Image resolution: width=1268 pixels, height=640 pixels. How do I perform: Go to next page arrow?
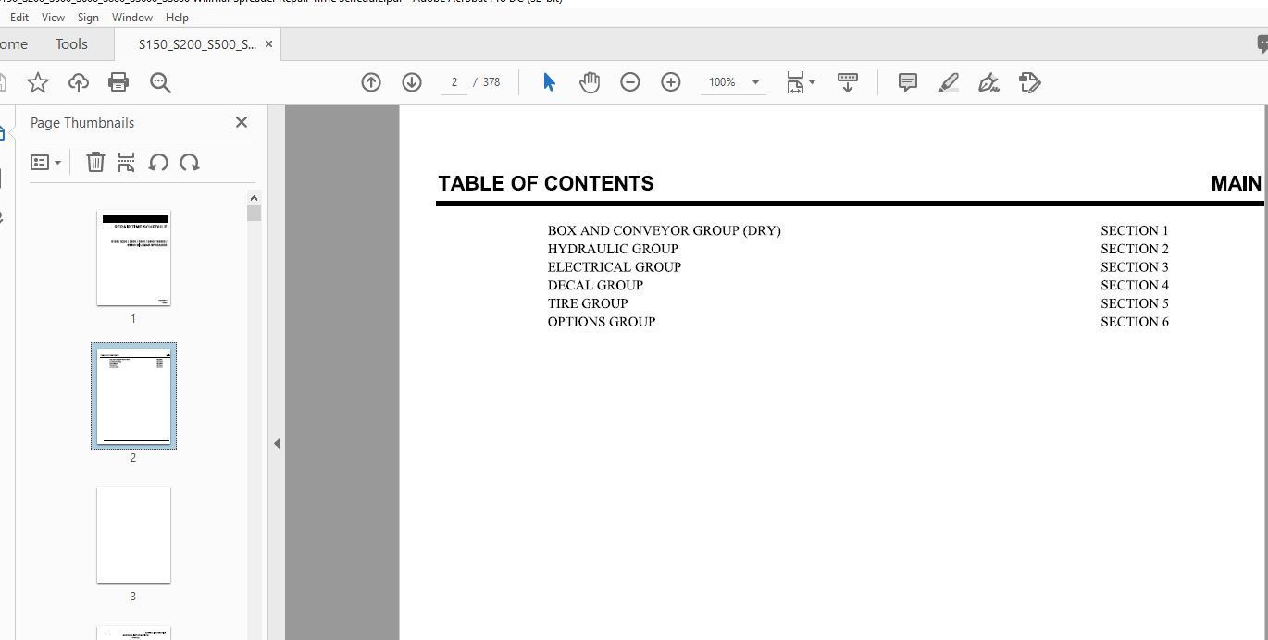click(412, 82)
